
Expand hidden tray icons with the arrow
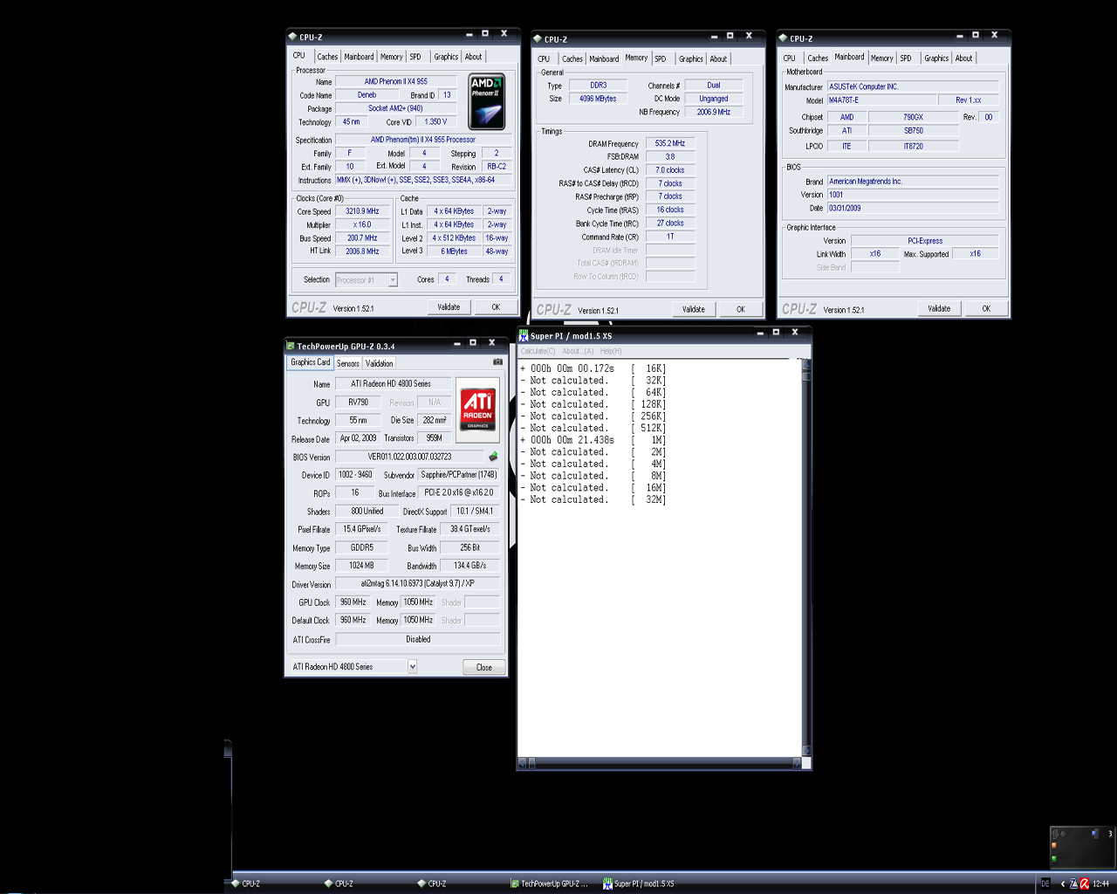(x=1062, y=884)
